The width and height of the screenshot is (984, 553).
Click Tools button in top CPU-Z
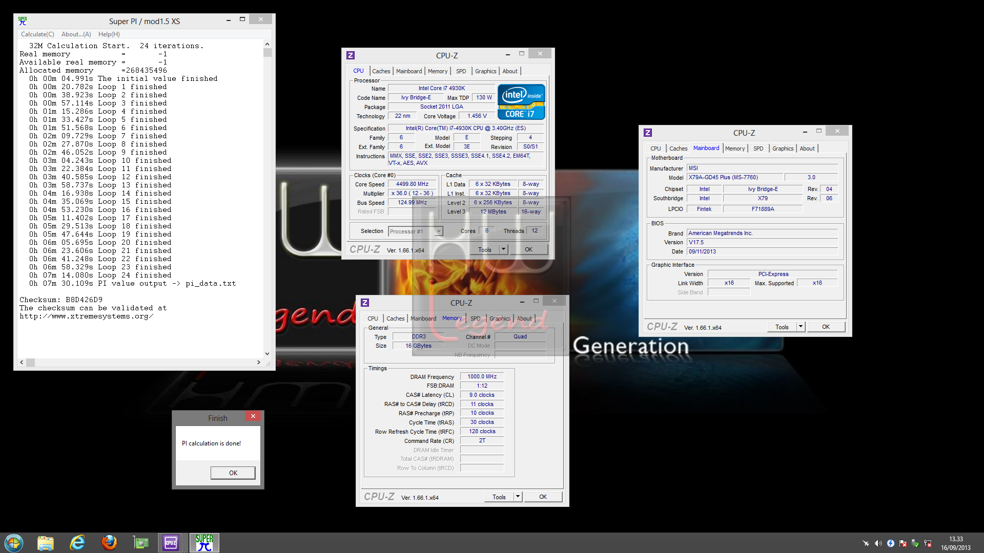coord(485,249)
